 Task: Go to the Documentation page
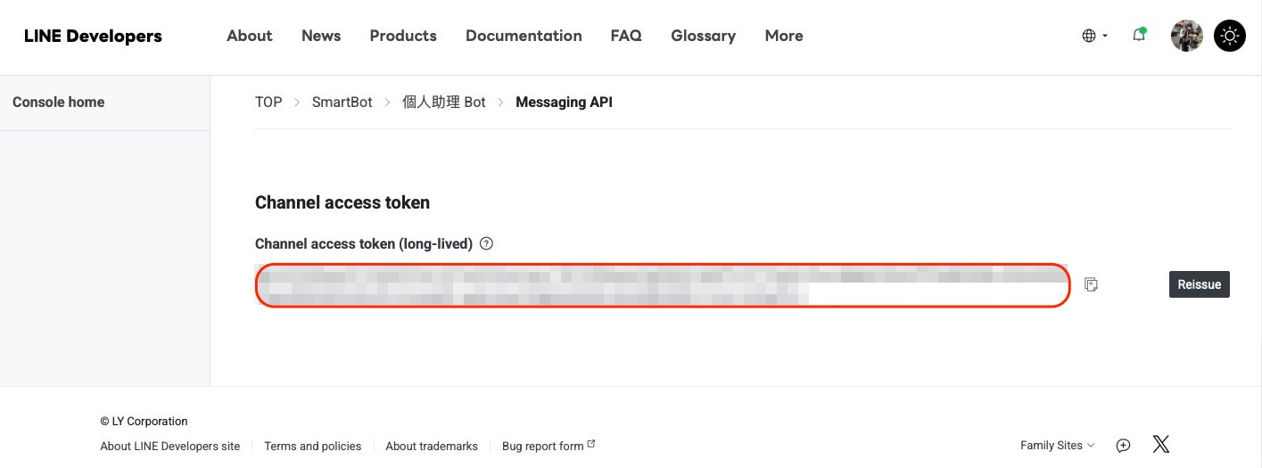coord(524,36)
